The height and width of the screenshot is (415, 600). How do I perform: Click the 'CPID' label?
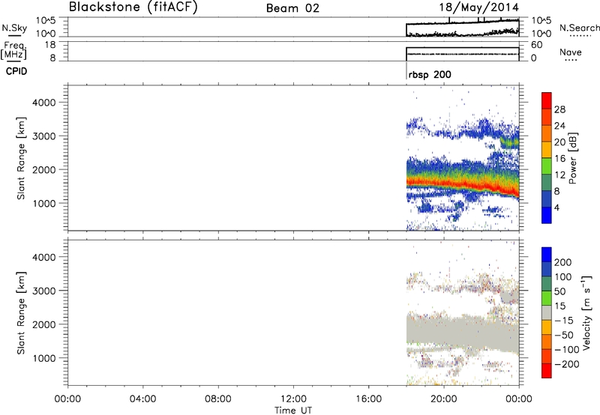pyautogui.click(x=16, y=71)
